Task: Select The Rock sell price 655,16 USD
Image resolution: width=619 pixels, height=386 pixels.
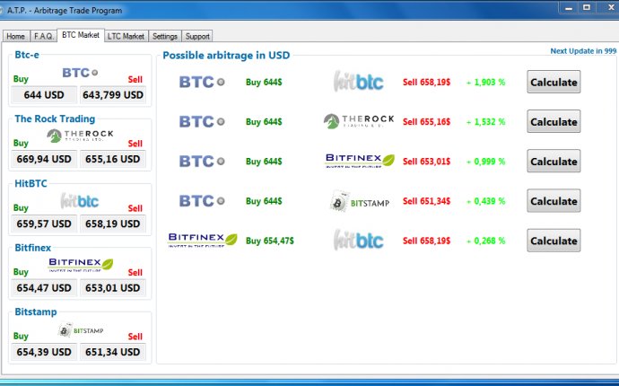Action: click(x=113, y=159)
